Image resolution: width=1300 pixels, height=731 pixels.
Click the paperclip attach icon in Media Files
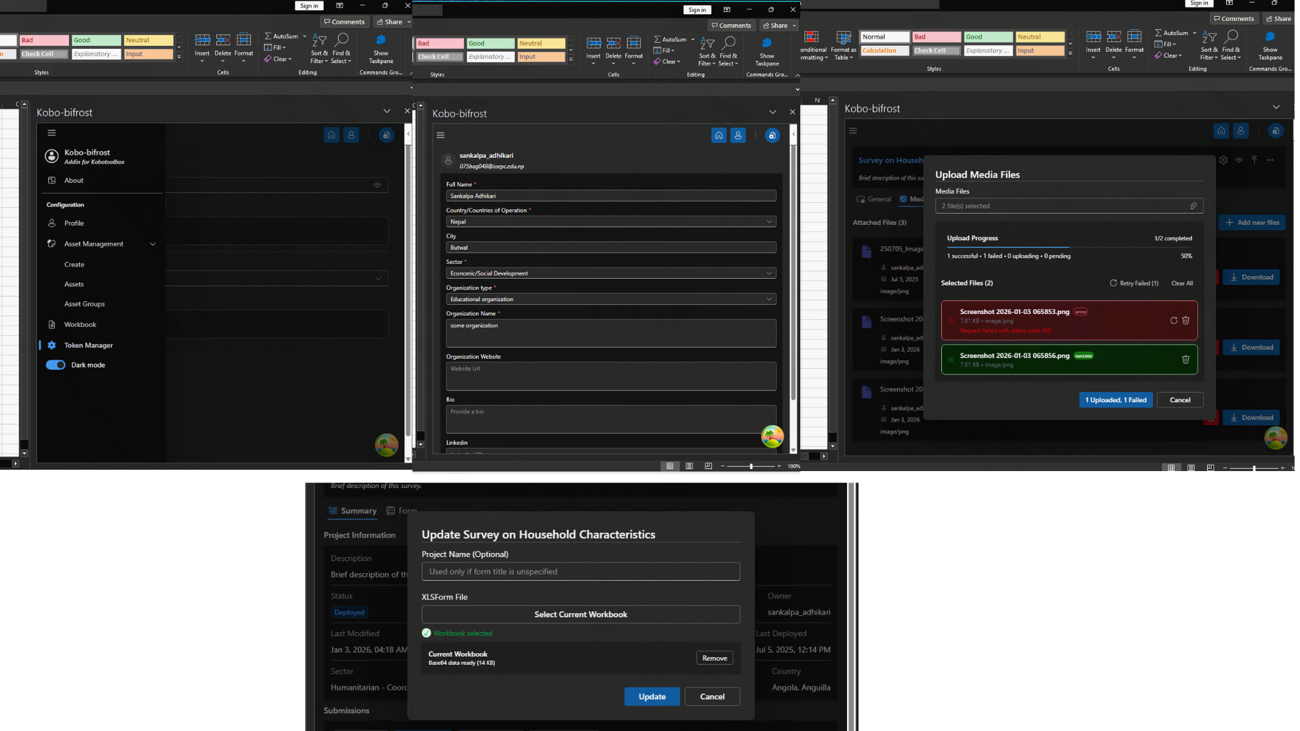pyautogui.click(x=1194, y=206)
